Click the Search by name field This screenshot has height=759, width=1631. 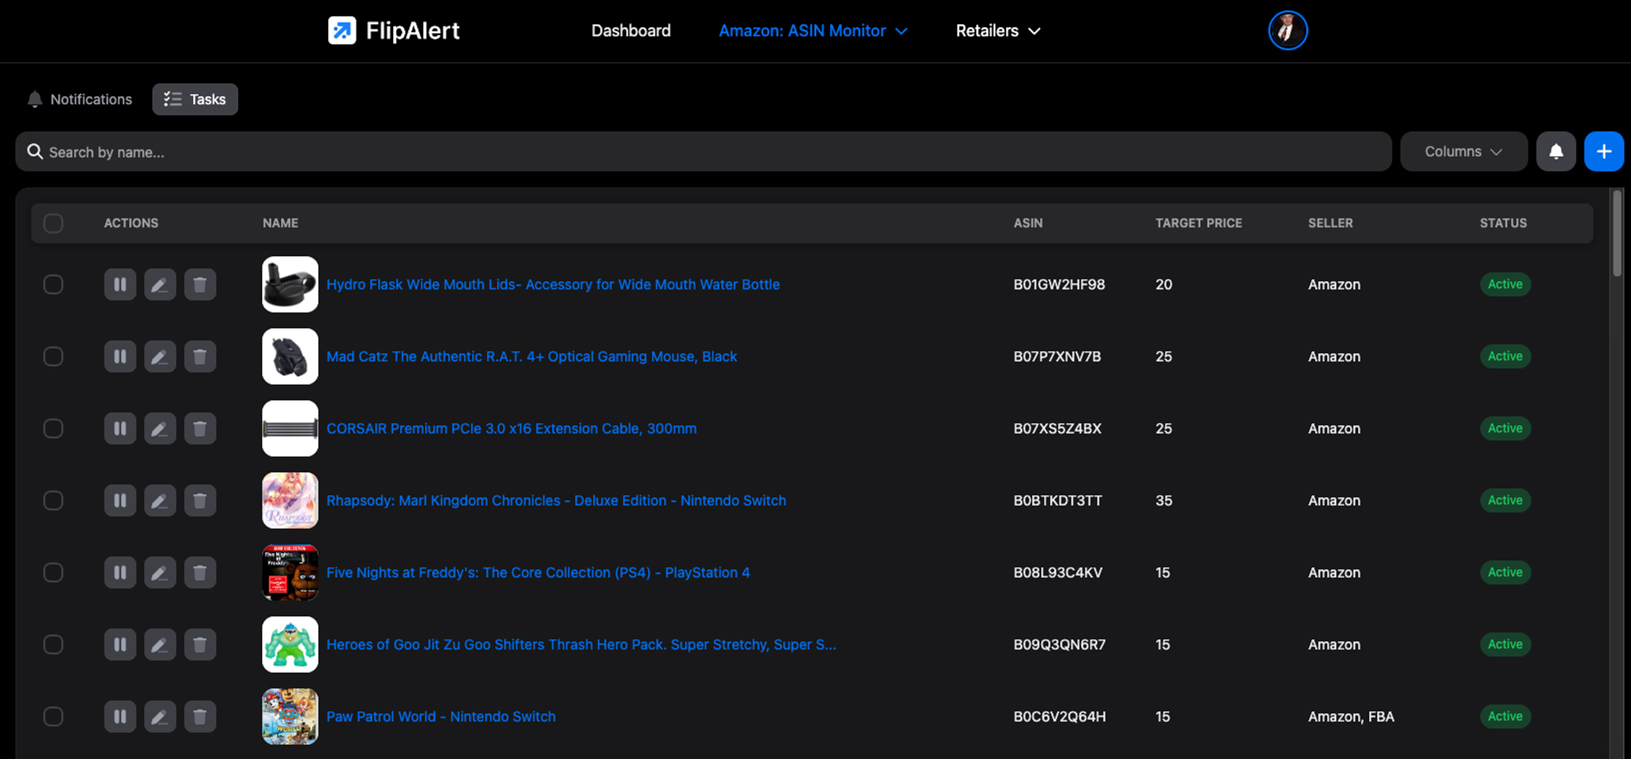point(703,152)
